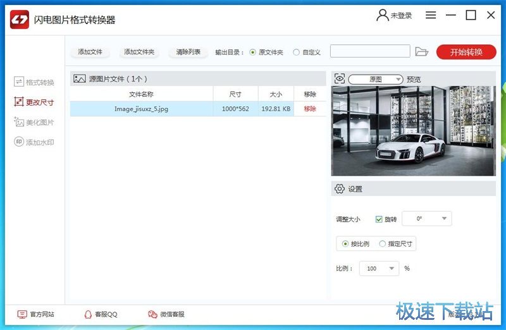The height and width of the screenshot is (330, 506).
Task: Toggle the 旋转 checkbox
Action: click(x=379, y=219)
